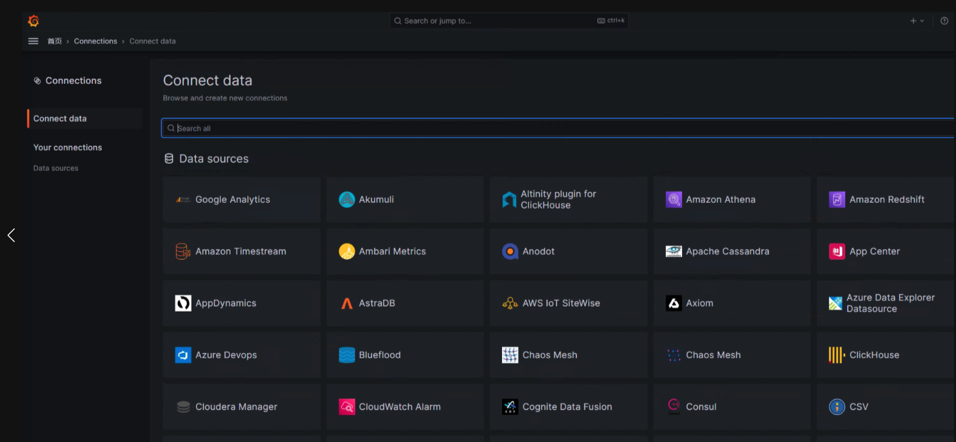This screenshot has width=956, height=442.
Task: Click the Browse and create new connections subtitle
Action: tap(225, 98)
